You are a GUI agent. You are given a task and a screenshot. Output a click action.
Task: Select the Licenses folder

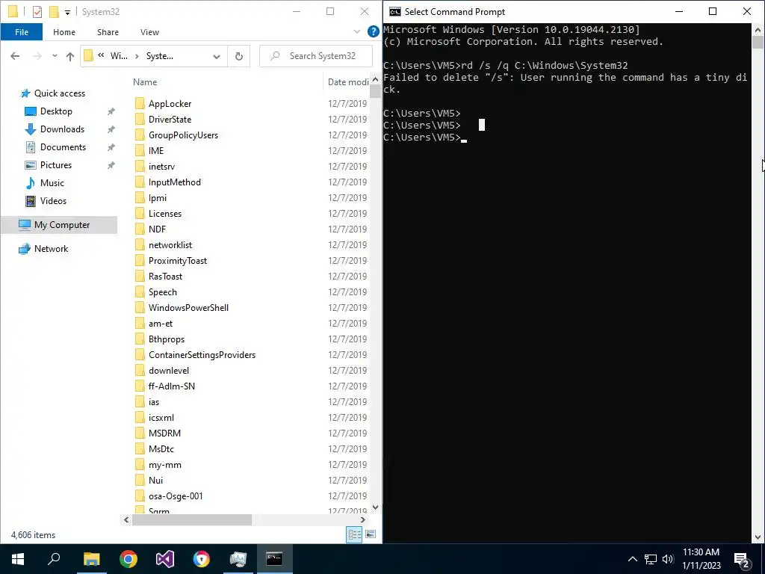point(165,213)
